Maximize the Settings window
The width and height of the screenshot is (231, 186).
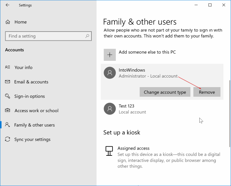point(210,5)
